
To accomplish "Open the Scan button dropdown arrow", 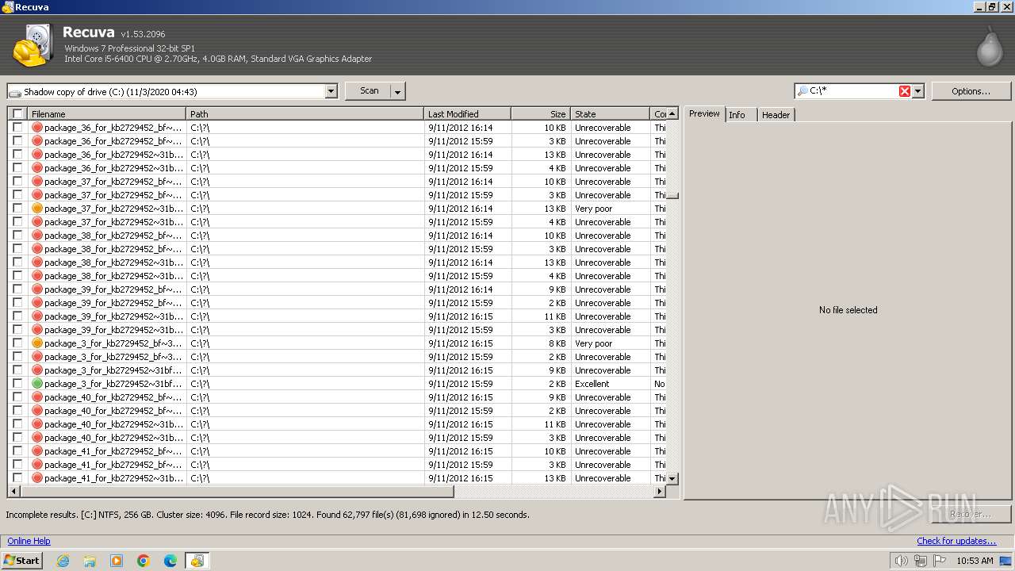I will coord(398,91).
